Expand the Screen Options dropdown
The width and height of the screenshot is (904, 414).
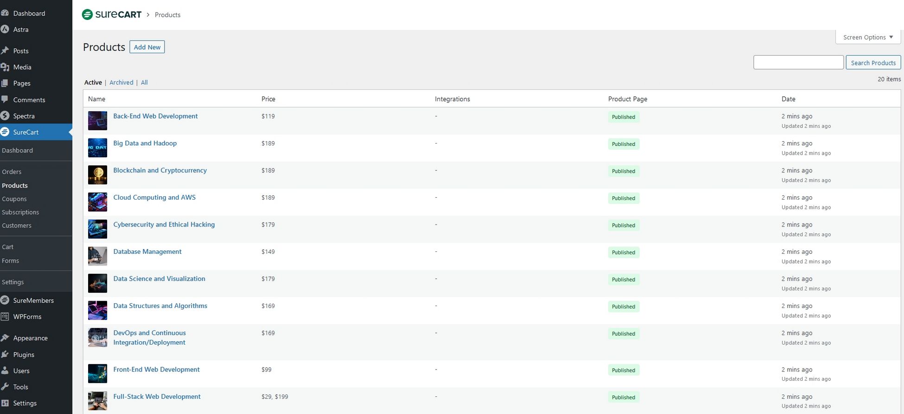pyautogui.click(x=868, y=37)
